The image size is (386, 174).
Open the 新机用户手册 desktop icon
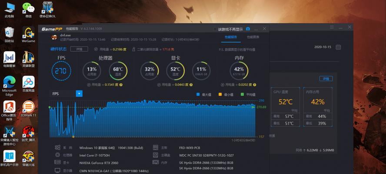click(10, 158)
